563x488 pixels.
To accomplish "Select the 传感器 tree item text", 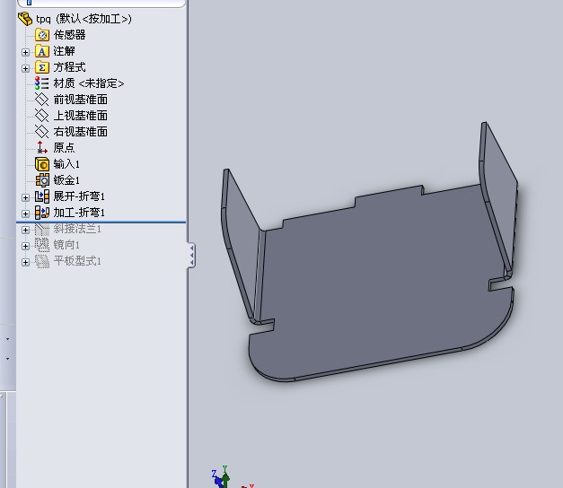I will [70, 35].
